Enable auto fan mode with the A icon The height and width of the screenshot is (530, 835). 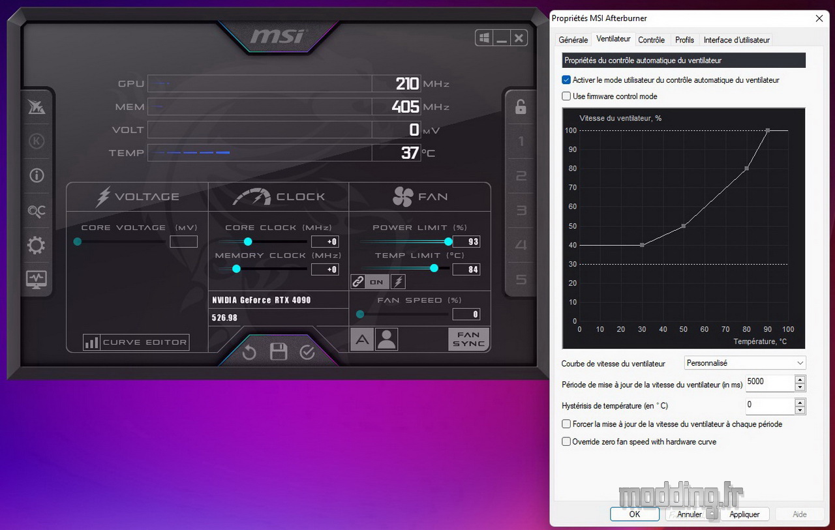tap(362, 339)
